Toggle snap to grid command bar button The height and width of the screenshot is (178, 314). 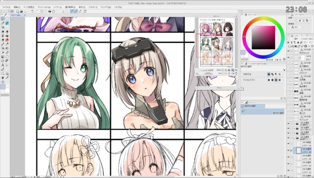click(80, 11)
